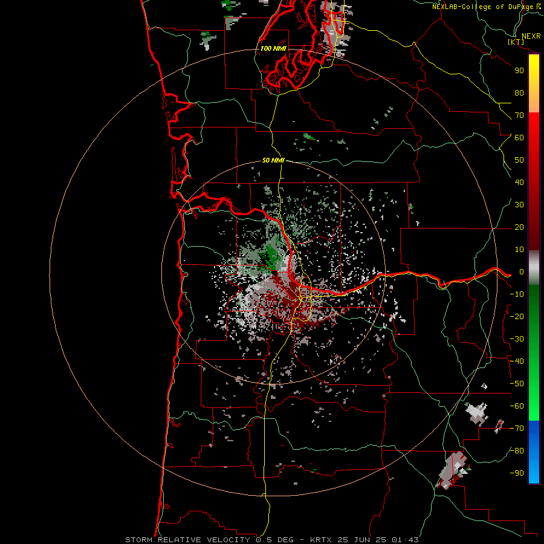Click the -50 value on velocity scale
Image resolution: width=544 pixels, height=544 pixels.
(517, 384)
